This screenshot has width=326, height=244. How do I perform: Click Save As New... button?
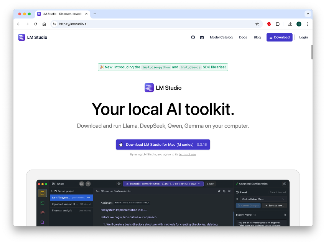(x=275, y=206)
